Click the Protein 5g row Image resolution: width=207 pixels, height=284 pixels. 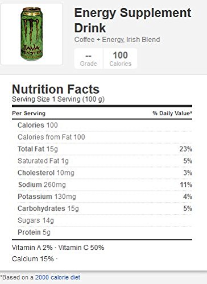pyautogui.click(x=105, y=232)
